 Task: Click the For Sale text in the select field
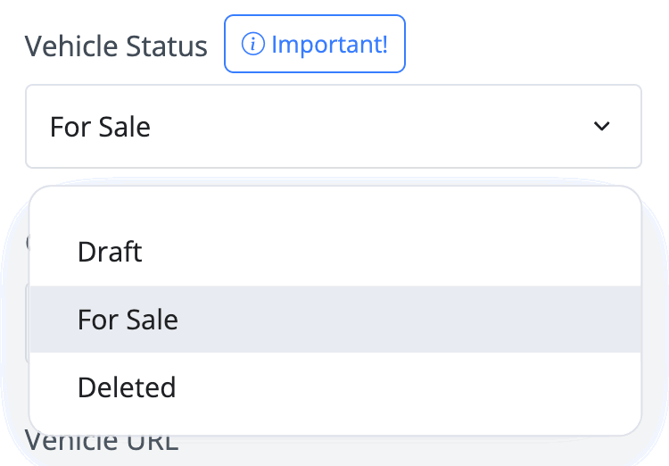(100, 127)
